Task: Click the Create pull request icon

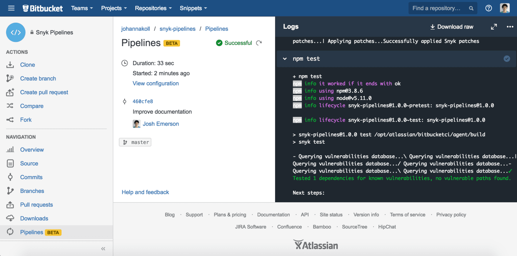Action: [x=10, y=92]
